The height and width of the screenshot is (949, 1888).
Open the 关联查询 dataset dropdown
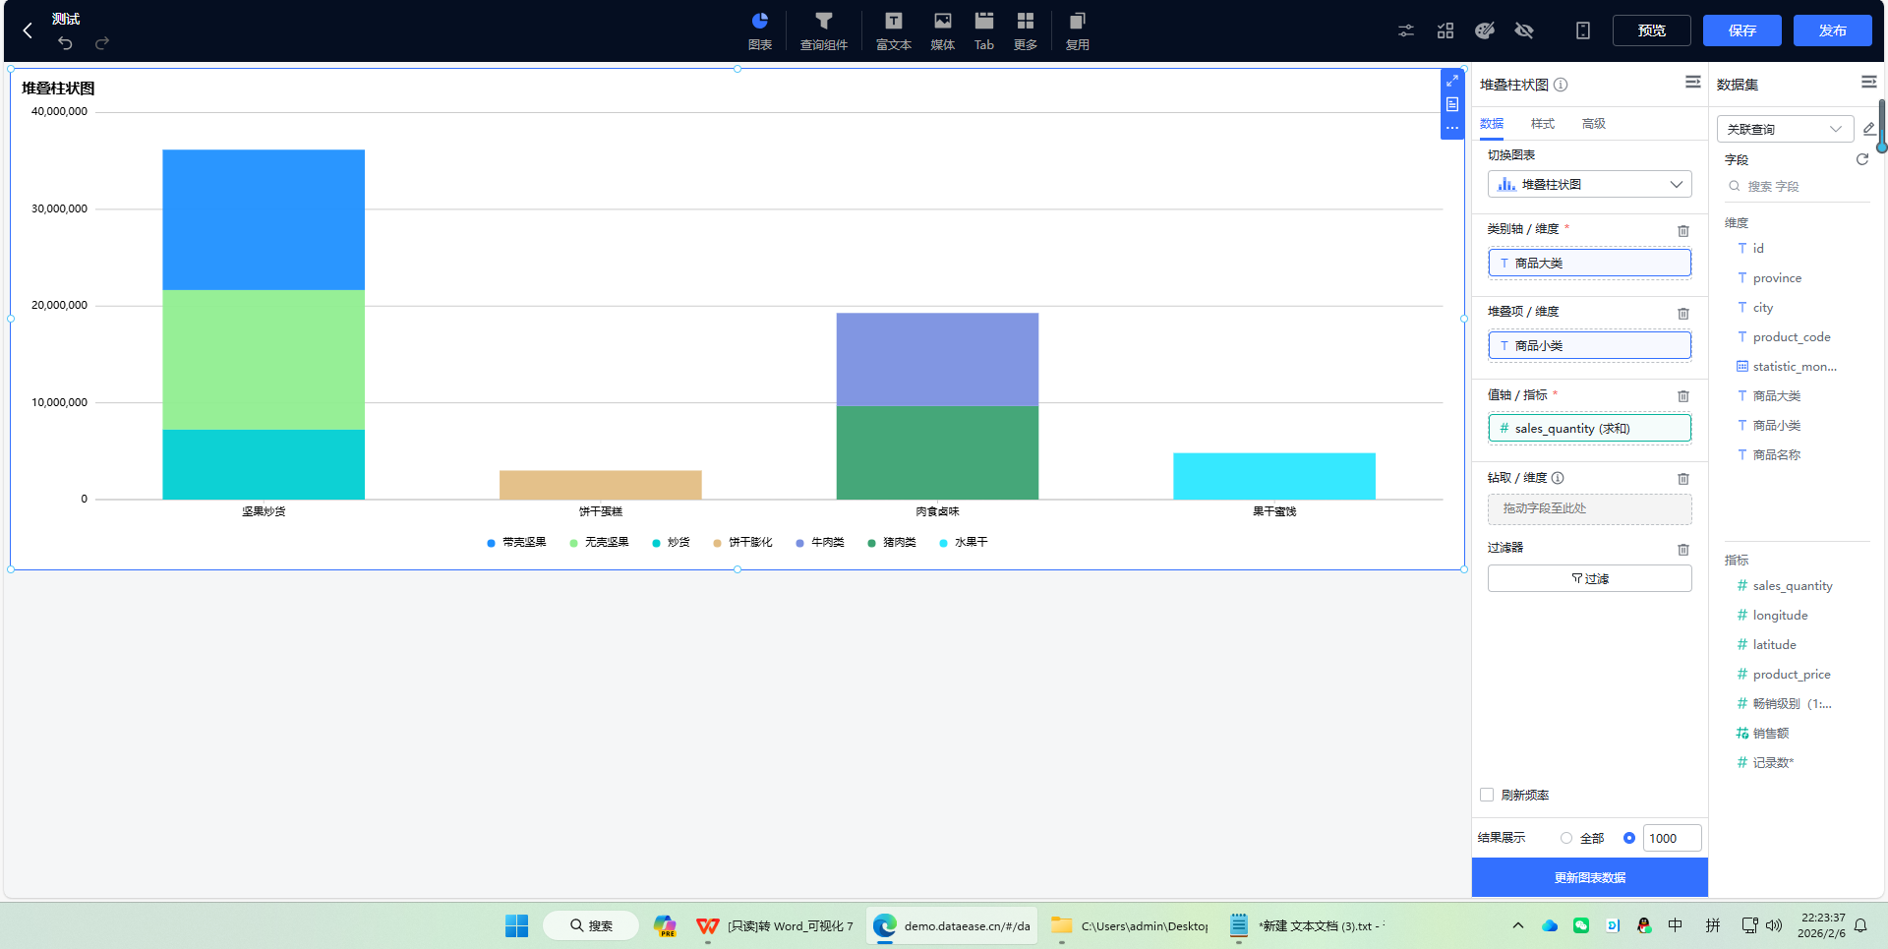(1785, 129)
